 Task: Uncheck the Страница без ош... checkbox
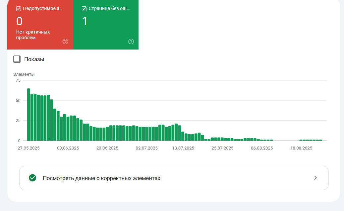point(84,9)
